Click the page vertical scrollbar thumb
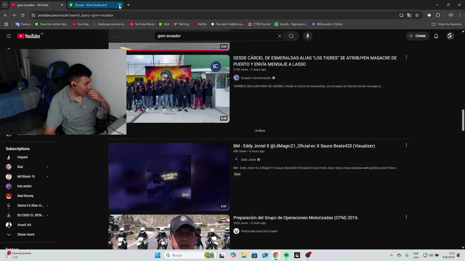Viewport: 465px width, 261px height. point(463,120)
